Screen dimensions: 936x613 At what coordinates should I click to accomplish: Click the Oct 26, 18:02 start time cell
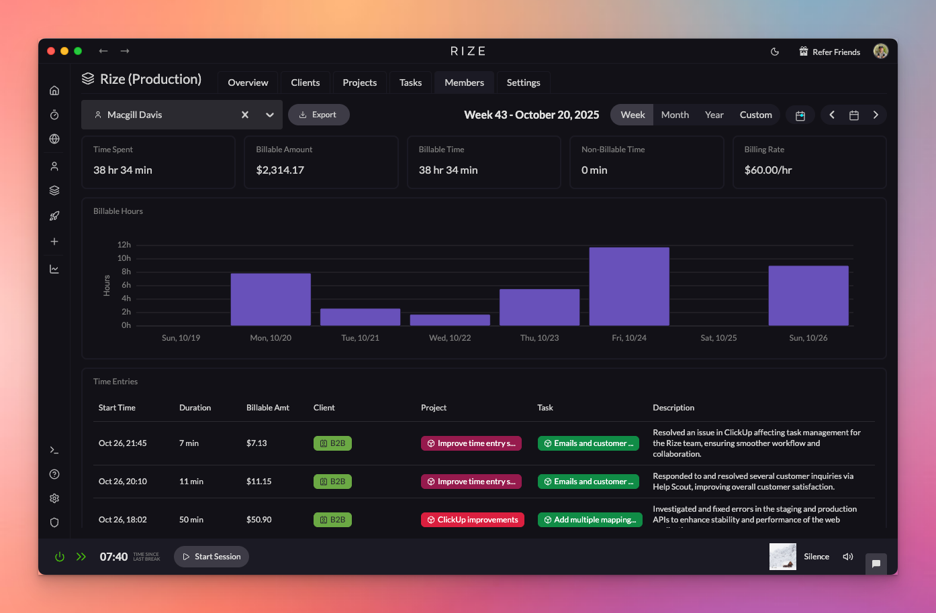click(122, 520)
